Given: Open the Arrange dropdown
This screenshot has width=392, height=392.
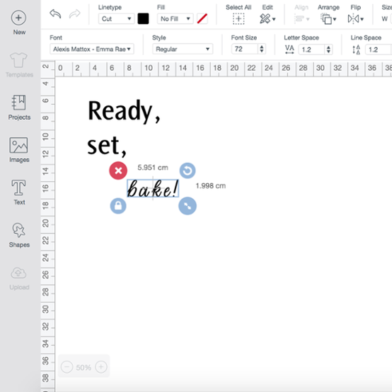Looking at the screenshot, I should pyautogui.click(x=328, y=19).
